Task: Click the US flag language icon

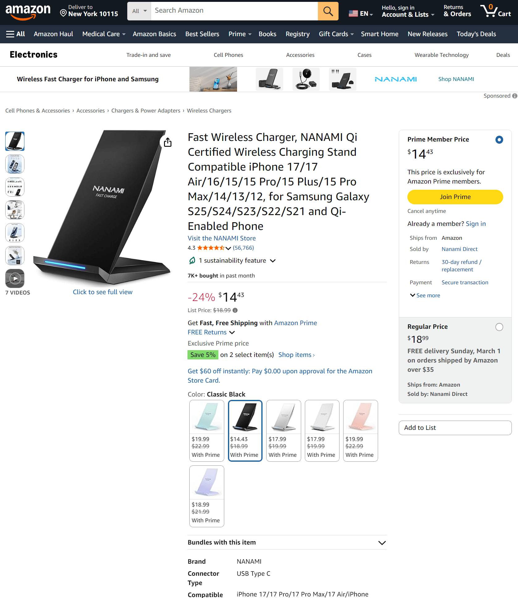Action: [353, 14]
